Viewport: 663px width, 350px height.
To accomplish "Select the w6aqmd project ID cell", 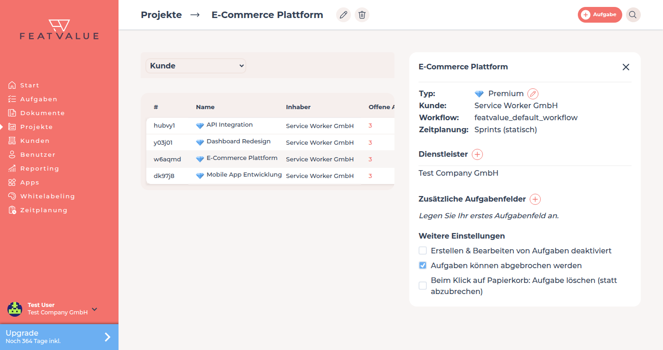I will point(167,159).
